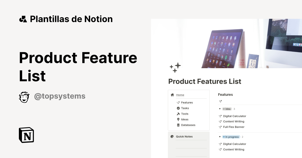Open Digital Calculator under Idea group

[235, 116]
